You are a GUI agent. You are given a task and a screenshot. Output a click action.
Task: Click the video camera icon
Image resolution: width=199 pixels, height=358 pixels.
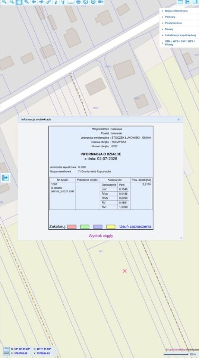coord(100,2)
